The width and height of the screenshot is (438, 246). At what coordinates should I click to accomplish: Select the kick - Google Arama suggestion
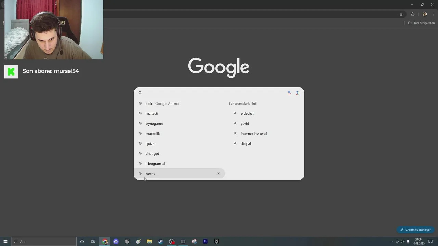pos(179,104)
